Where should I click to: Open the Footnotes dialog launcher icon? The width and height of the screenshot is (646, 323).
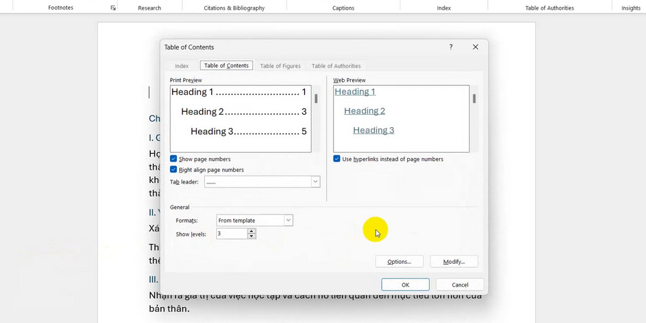pyautogui.click(x=113, y=8)
